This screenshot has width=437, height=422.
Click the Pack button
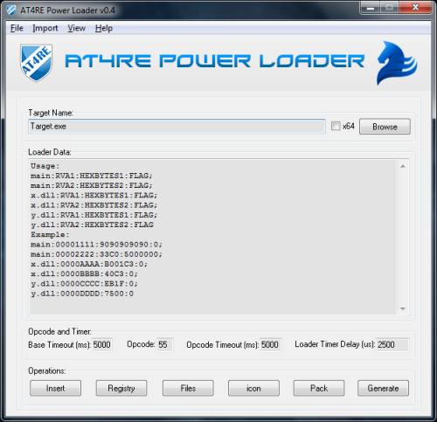[x=319, y=388]
